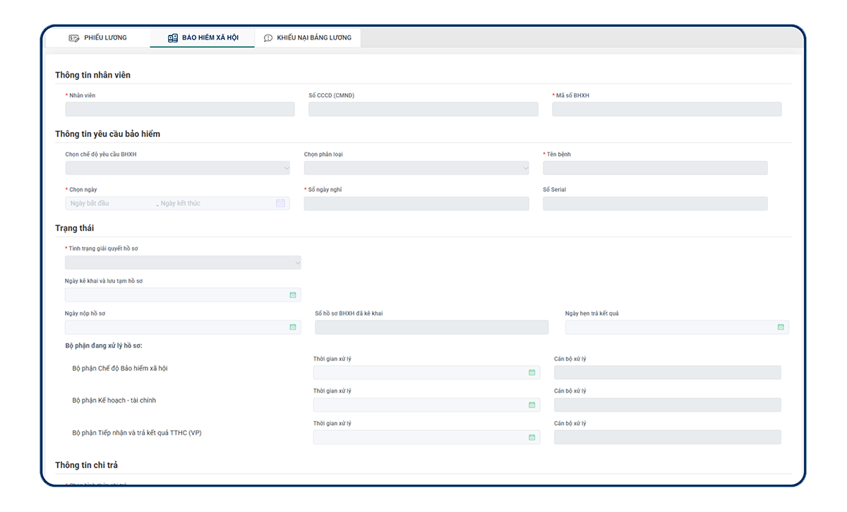Open Thời gian xử lý calendar for Kế hoạch - tài chính
The height and width of the screenshot is (512, 847).
(532, 405)
